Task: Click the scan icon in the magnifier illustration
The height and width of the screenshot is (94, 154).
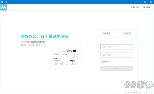Action: coord(74,56)
